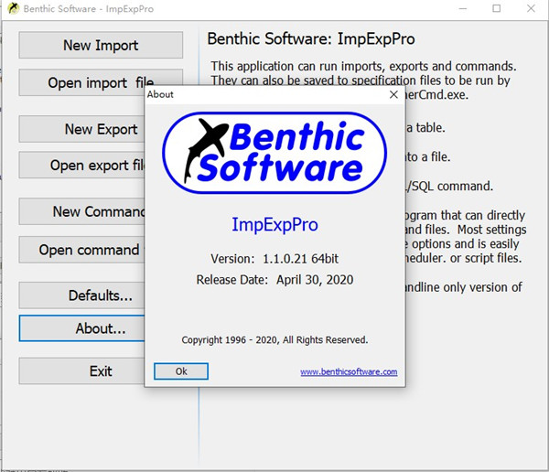Click the Version: 1.1.0.21 64bit text
Image resolution: width=549 pixels, height=472 pixels.
pos(274,259)
